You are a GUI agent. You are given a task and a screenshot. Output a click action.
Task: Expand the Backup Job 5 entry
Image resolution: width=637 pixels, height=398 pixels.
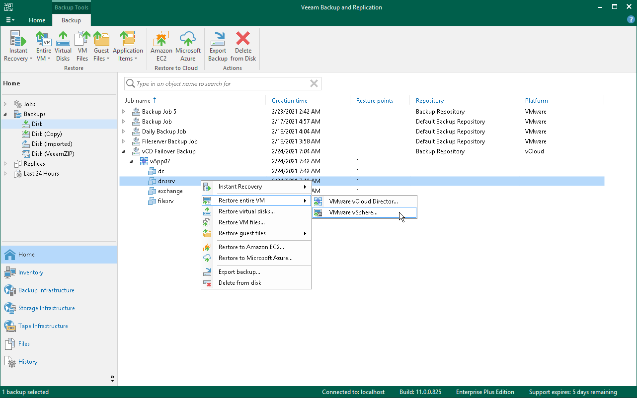click(123, 111)
